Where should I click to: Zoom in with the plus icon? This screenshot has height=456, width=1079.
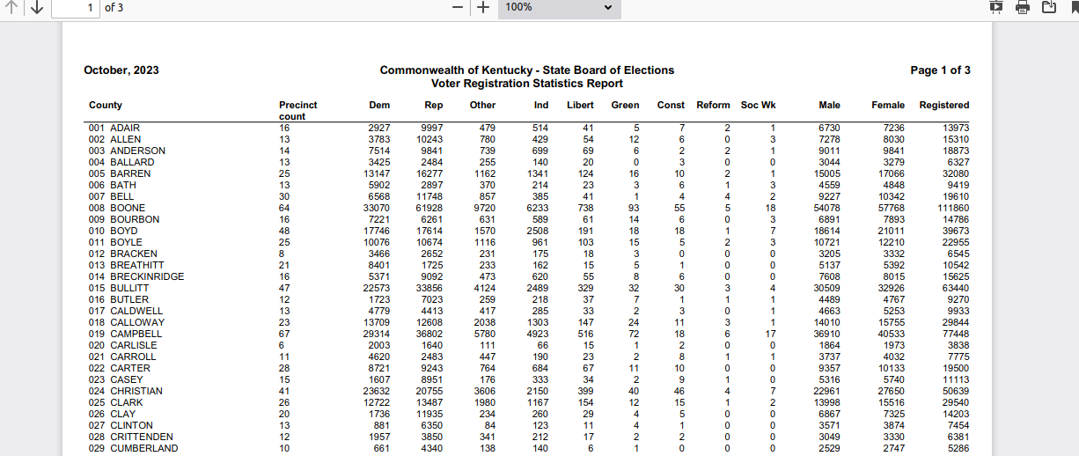point(483,7)
